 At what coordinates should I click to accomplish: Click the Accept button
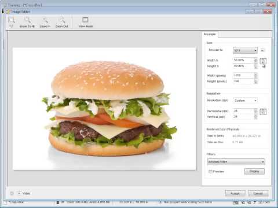(x=235, y=193)
